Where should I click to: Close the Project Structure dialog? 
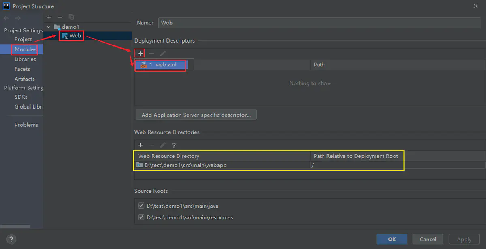pos(475,6)
